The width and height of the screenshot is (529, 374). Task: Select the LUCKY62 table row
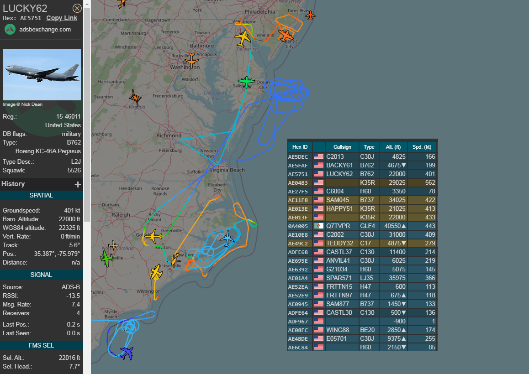pyautogui.click(x=362, y=174)
